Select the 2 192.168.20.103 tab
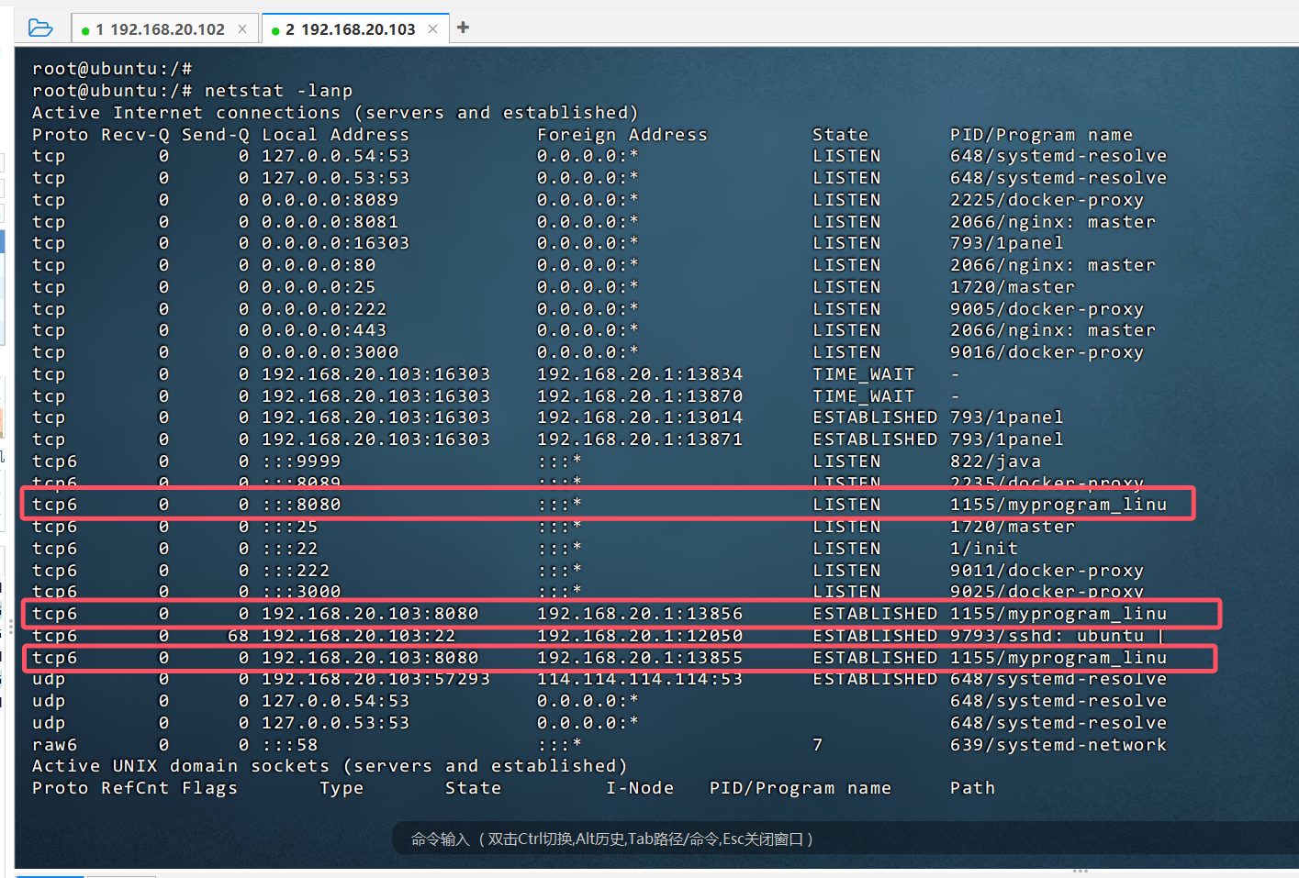Image resolution: width=1299 pixels, height=878 pixels. click(x=351, y=29)
